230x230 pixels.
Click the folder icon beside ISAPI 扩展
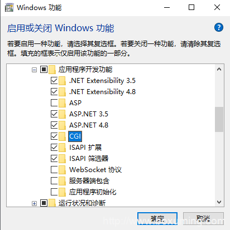point(63,148)
